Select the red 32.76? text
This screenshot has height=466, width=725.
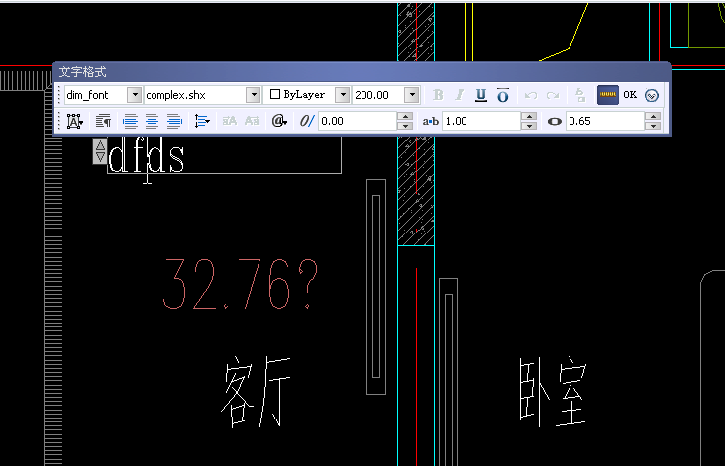[241, 284]
